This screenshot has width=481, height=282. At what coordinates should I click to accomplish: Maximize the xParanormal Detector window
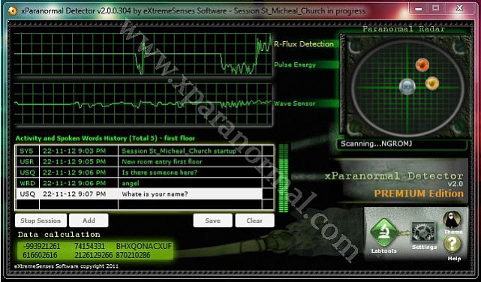(x=435, y=8)
